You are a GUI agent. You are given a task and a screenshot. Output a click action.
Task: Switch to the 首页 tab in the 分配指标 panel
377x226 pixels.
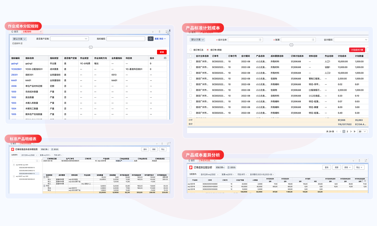tap(15, 32)
